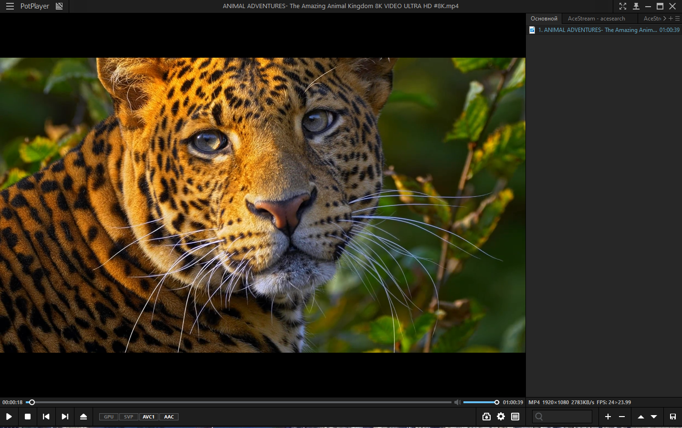Switch to the Основной playlist tab
This screenshot has height=428, width=682.
[x=544, y=18]
